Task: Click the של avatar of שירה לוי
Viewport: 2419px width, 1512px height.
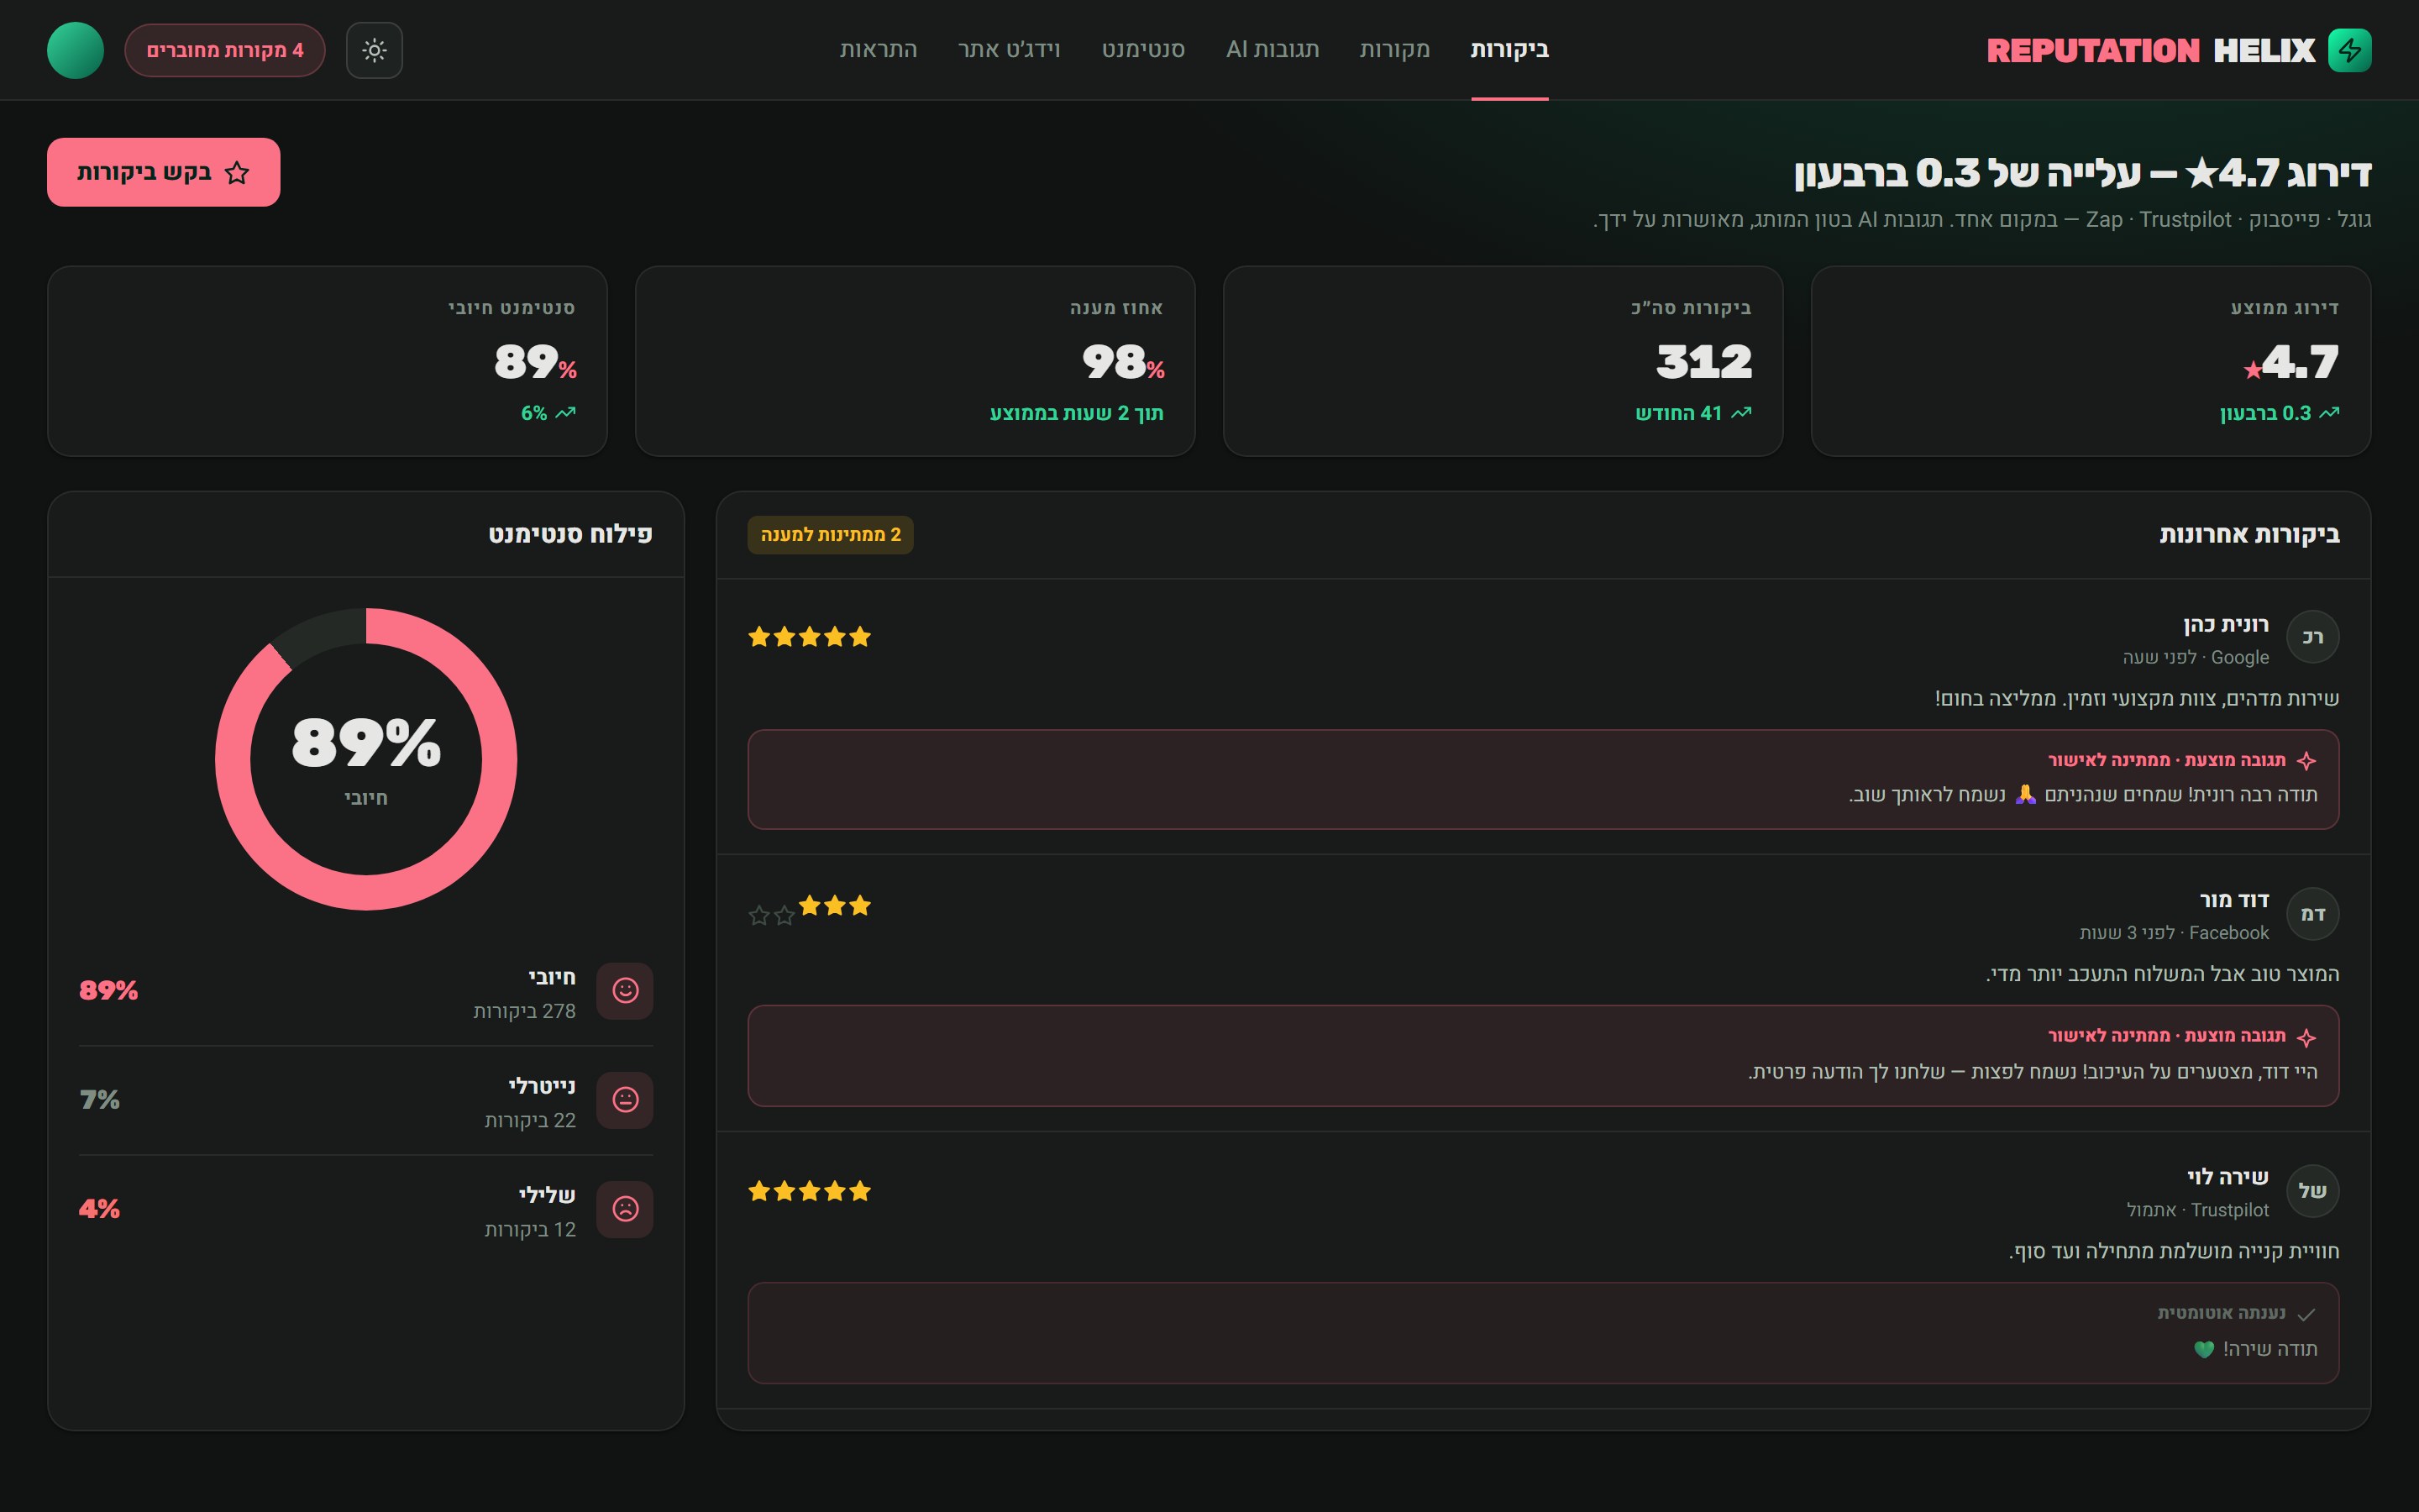Action: [x=2312, y=1191]
